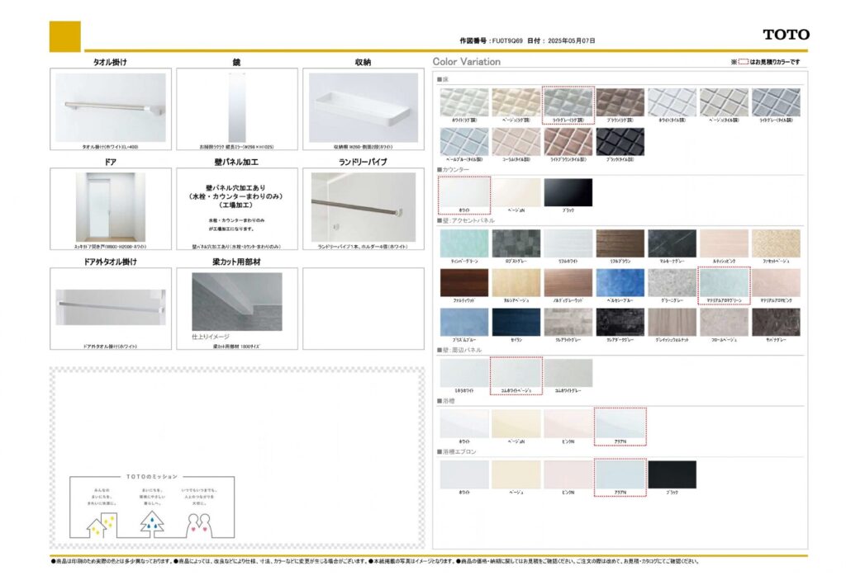Click the tree with water drops icon
Viewport: 846px width, 585px height.
pos(152,521)
